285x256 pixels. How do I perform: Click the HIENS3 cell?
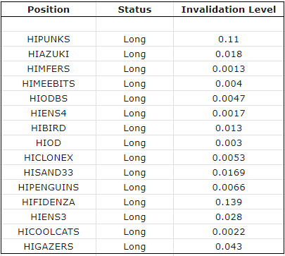(49, 217)
